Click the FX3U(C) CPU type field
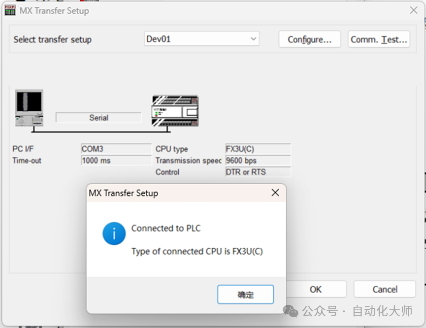426x328 pixels. coord(258,149)
